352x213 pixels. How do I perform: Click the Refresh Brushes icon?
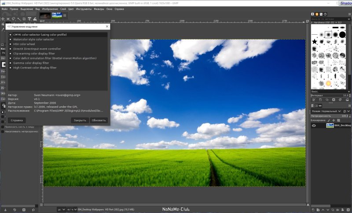(340, 100)
